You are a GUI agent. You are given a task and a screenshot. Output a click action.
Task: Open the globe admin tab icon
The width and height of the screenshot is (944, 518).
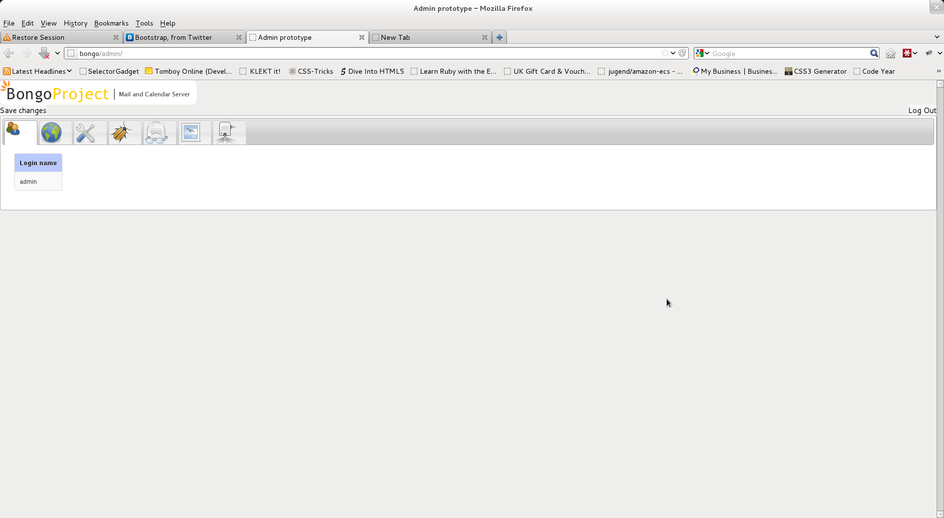(x=51, y=133)
